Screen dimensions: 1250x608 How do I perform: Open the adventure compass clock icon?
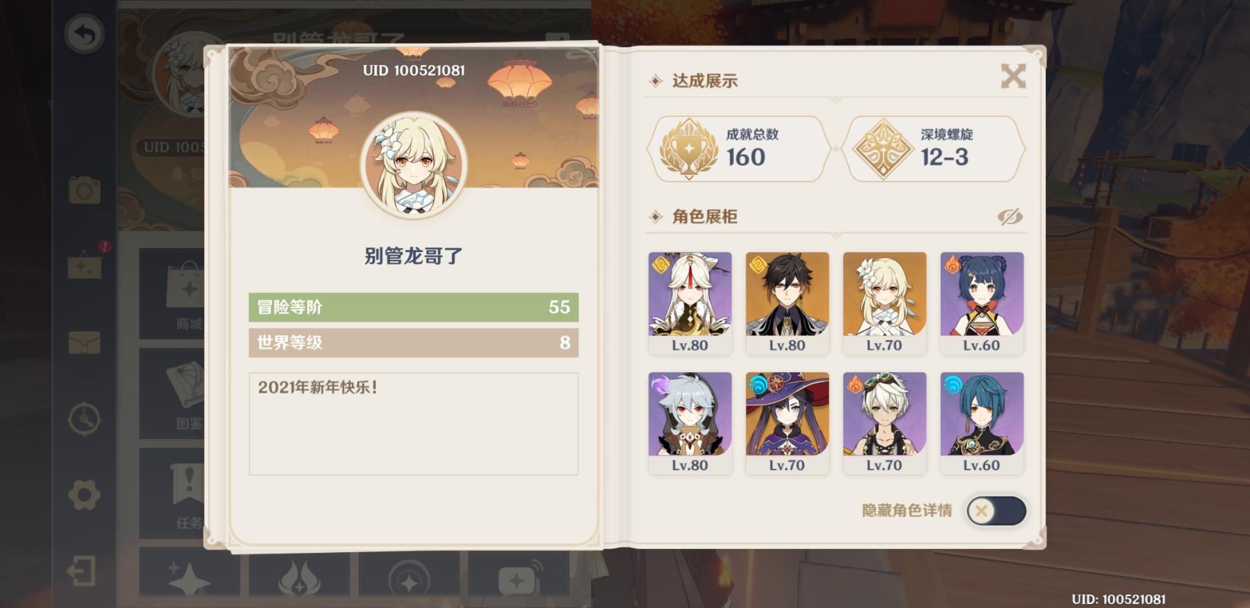84,419
